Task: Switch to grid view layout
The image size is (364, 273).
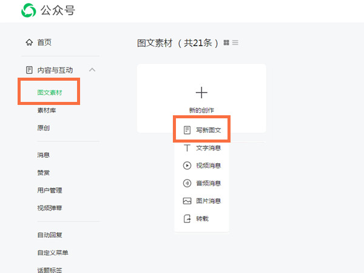Action: pyautogui.click(x=227, y=42)
